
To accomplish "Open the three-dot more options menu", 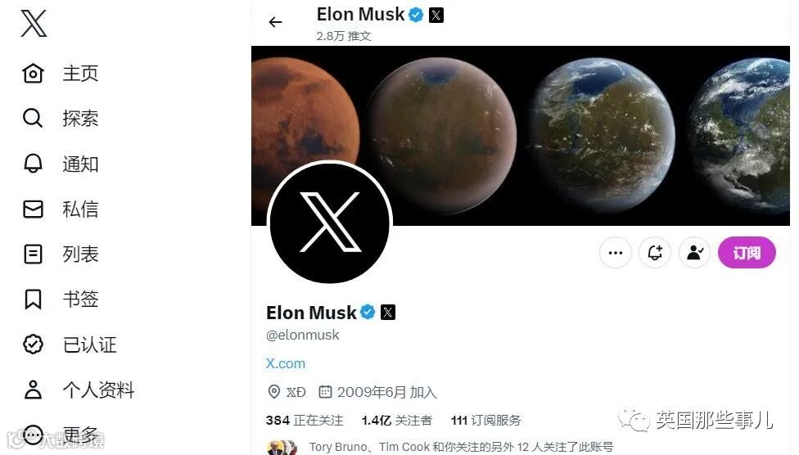I will point(616,252).
